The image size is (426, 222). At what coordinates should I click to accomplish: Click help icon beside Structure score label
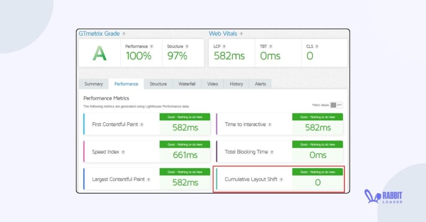[x=187, y=46]
